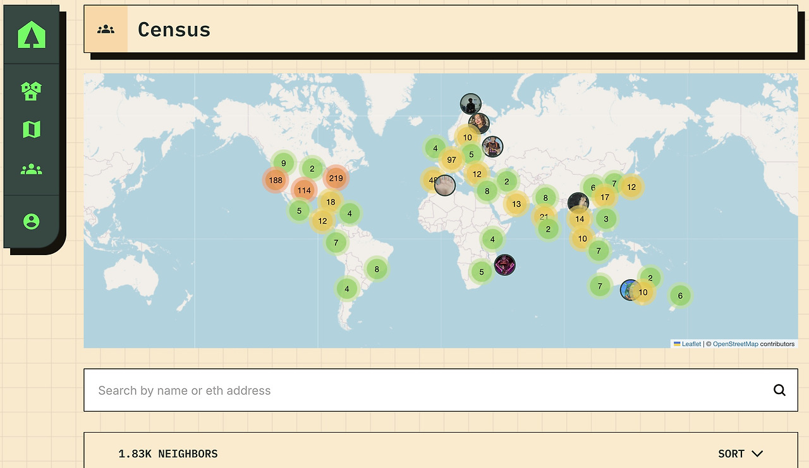Screen dimensions: 809x468
Task: Open the user profile sidebar icon
Action: click(x=31, y=222)
